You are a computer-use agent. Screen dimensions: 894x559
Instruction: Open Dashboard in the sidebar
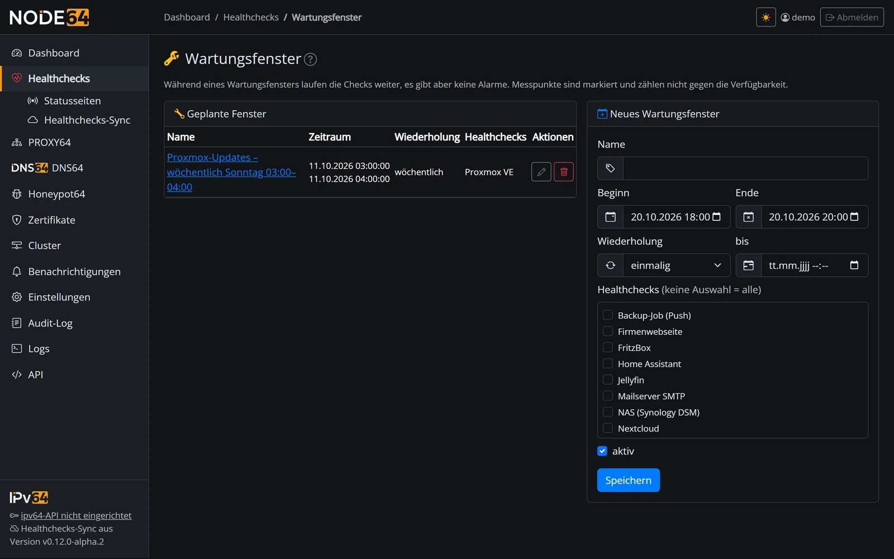tap(74, 53)
